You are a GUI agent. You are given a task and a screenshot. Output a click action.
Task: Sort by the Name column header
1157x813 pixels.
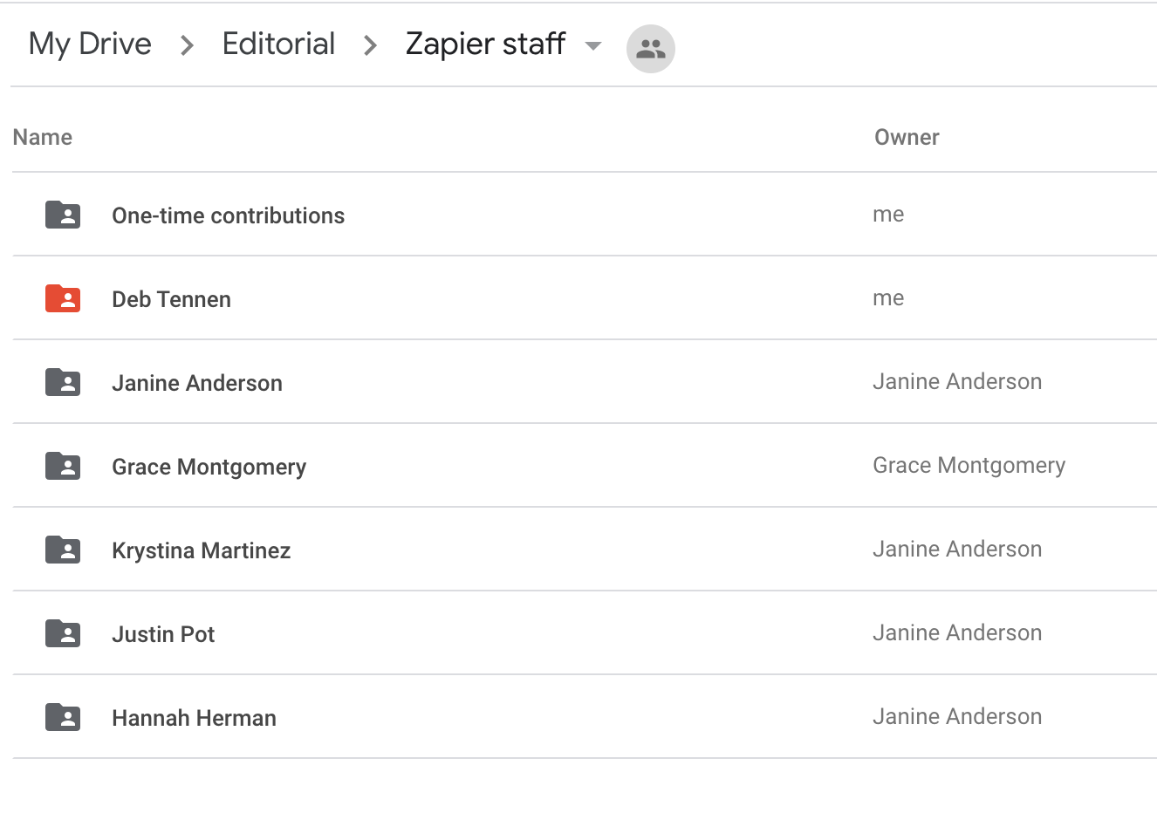pyautogui.click(x=43, y=137)
